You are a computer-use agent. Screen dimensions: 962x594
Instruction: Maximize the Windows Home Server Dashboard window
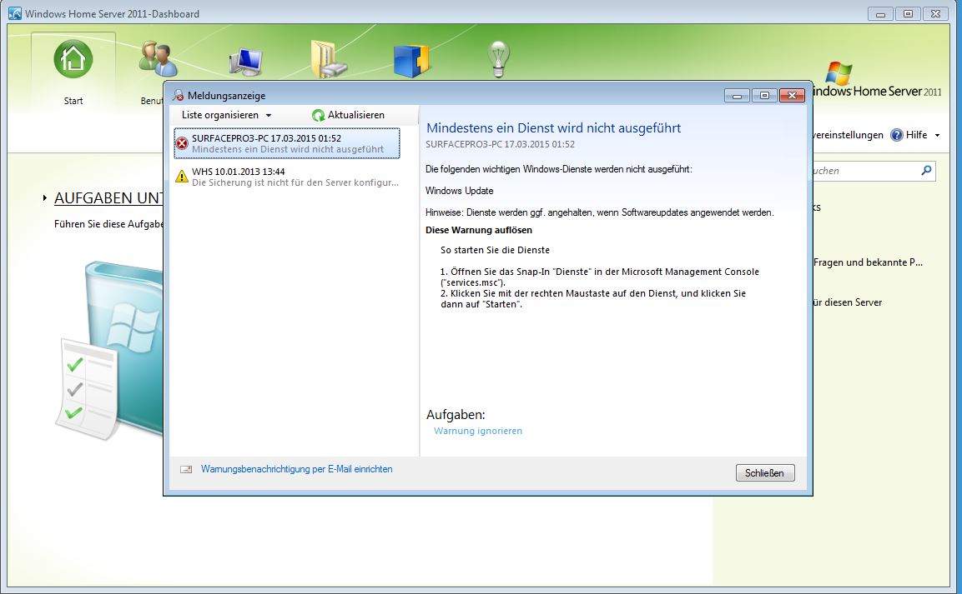pos(908,13)
